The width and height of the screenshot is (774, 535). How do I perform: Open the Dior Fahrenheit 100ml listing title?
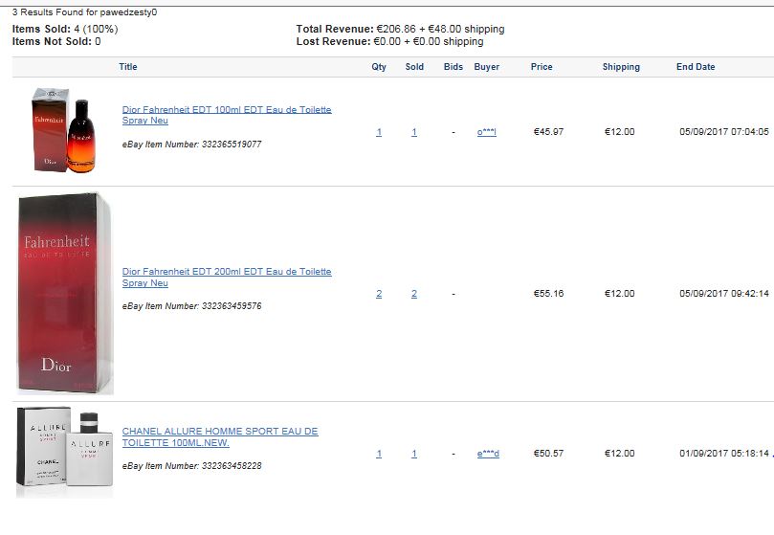pyautogui.click(x=227, y=115)
